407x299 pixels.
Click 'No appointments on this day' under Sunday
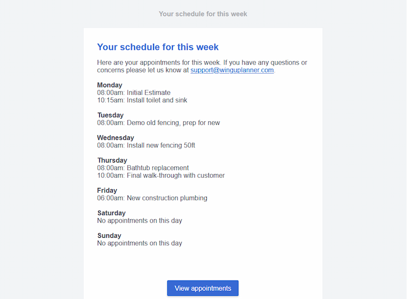point(139,243)
